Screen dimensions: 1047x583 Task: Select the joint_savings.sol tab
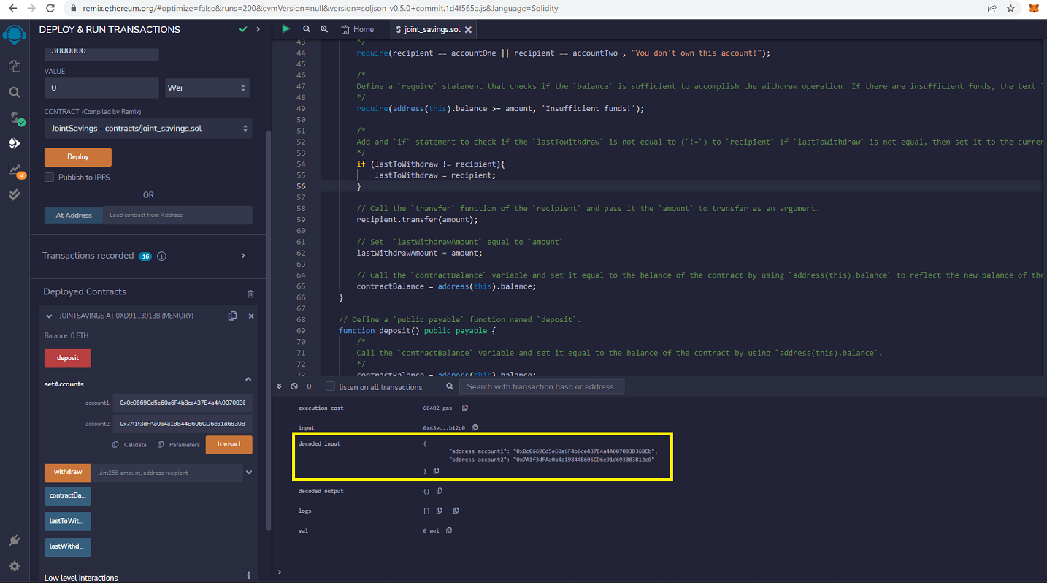point(432,29)
